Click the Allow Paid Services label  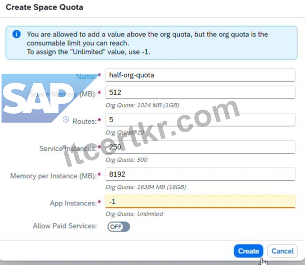tap(65, 226)
